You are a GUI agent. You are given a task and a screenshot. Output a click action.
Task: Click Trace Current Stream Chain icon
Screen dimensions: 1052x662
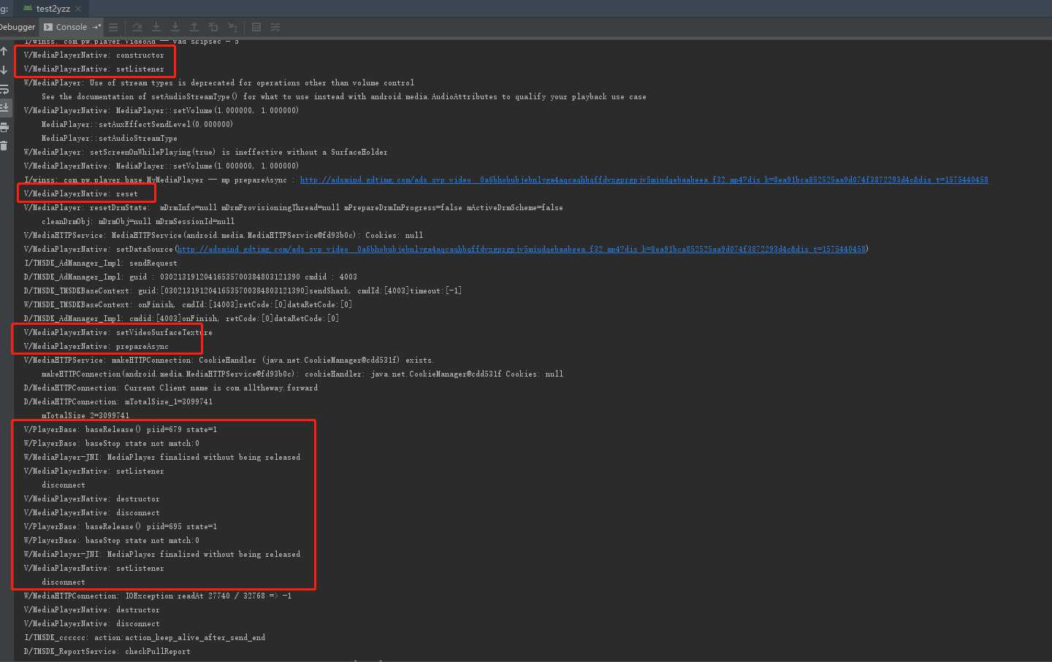[x=275, y=27]
